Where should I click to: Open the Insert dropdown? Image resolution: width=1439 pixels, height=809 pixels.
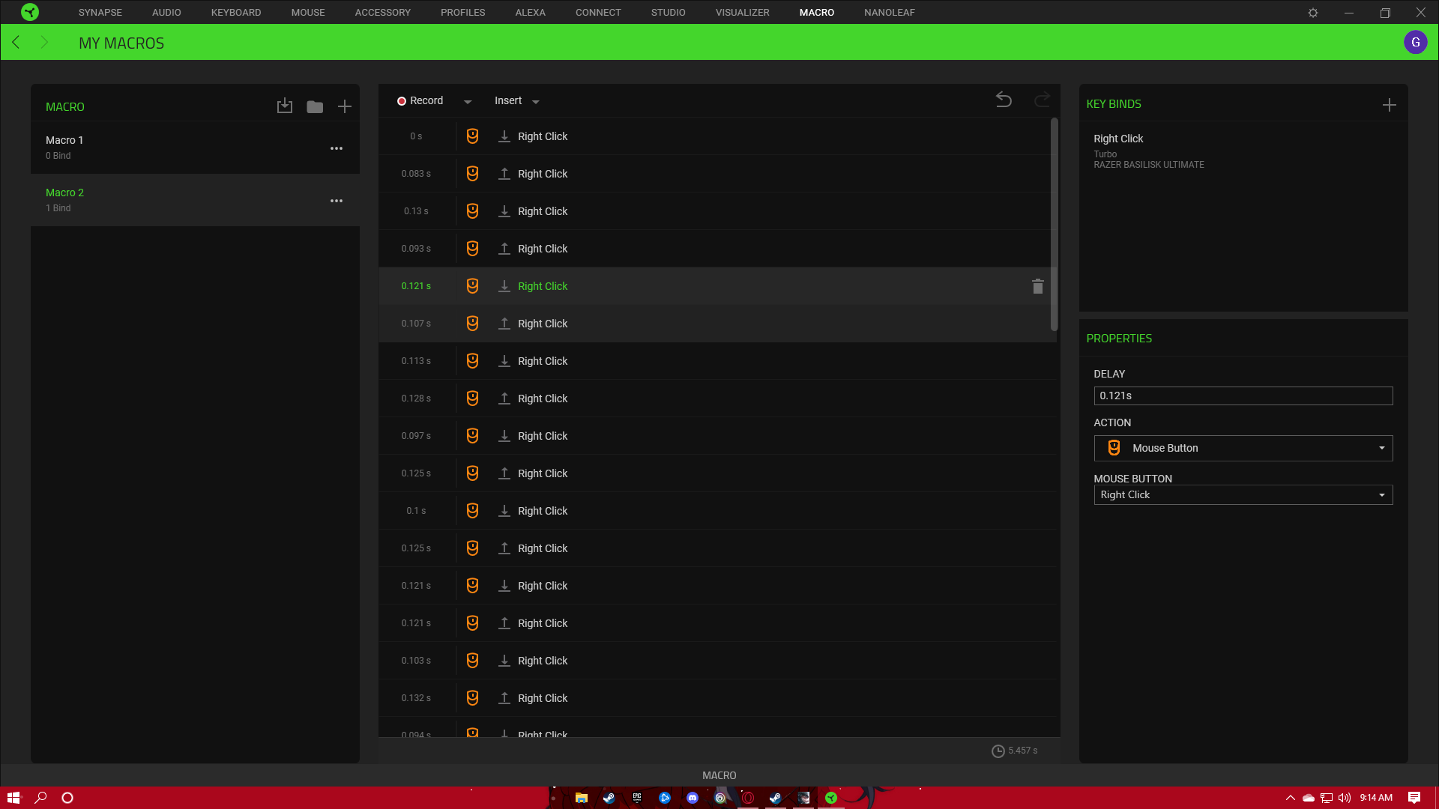pos(516,100)
